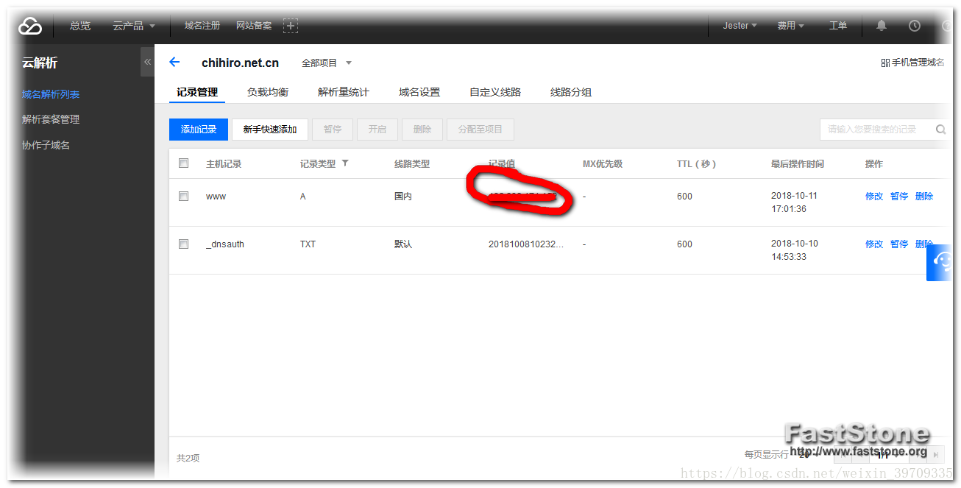Screen dimensions: 961x488
Task: Focus the record search input field
Action: (x=876, y=130)
